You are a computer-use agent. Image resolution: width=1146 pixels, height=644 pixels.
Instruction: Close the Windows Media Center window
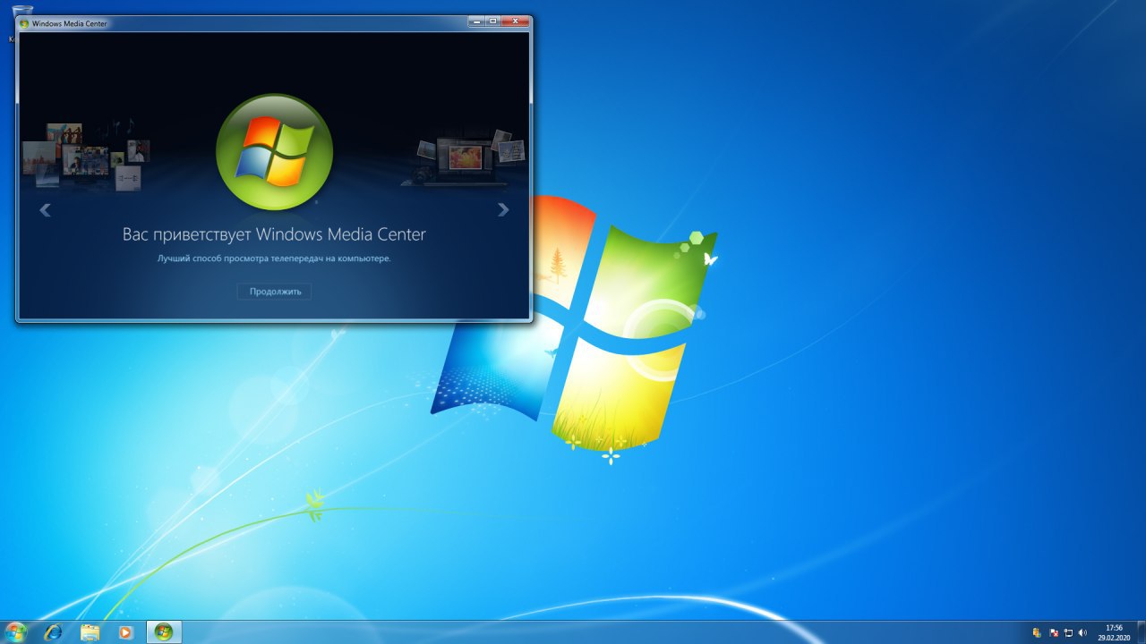pyautogui.click(x=514, y=21)
